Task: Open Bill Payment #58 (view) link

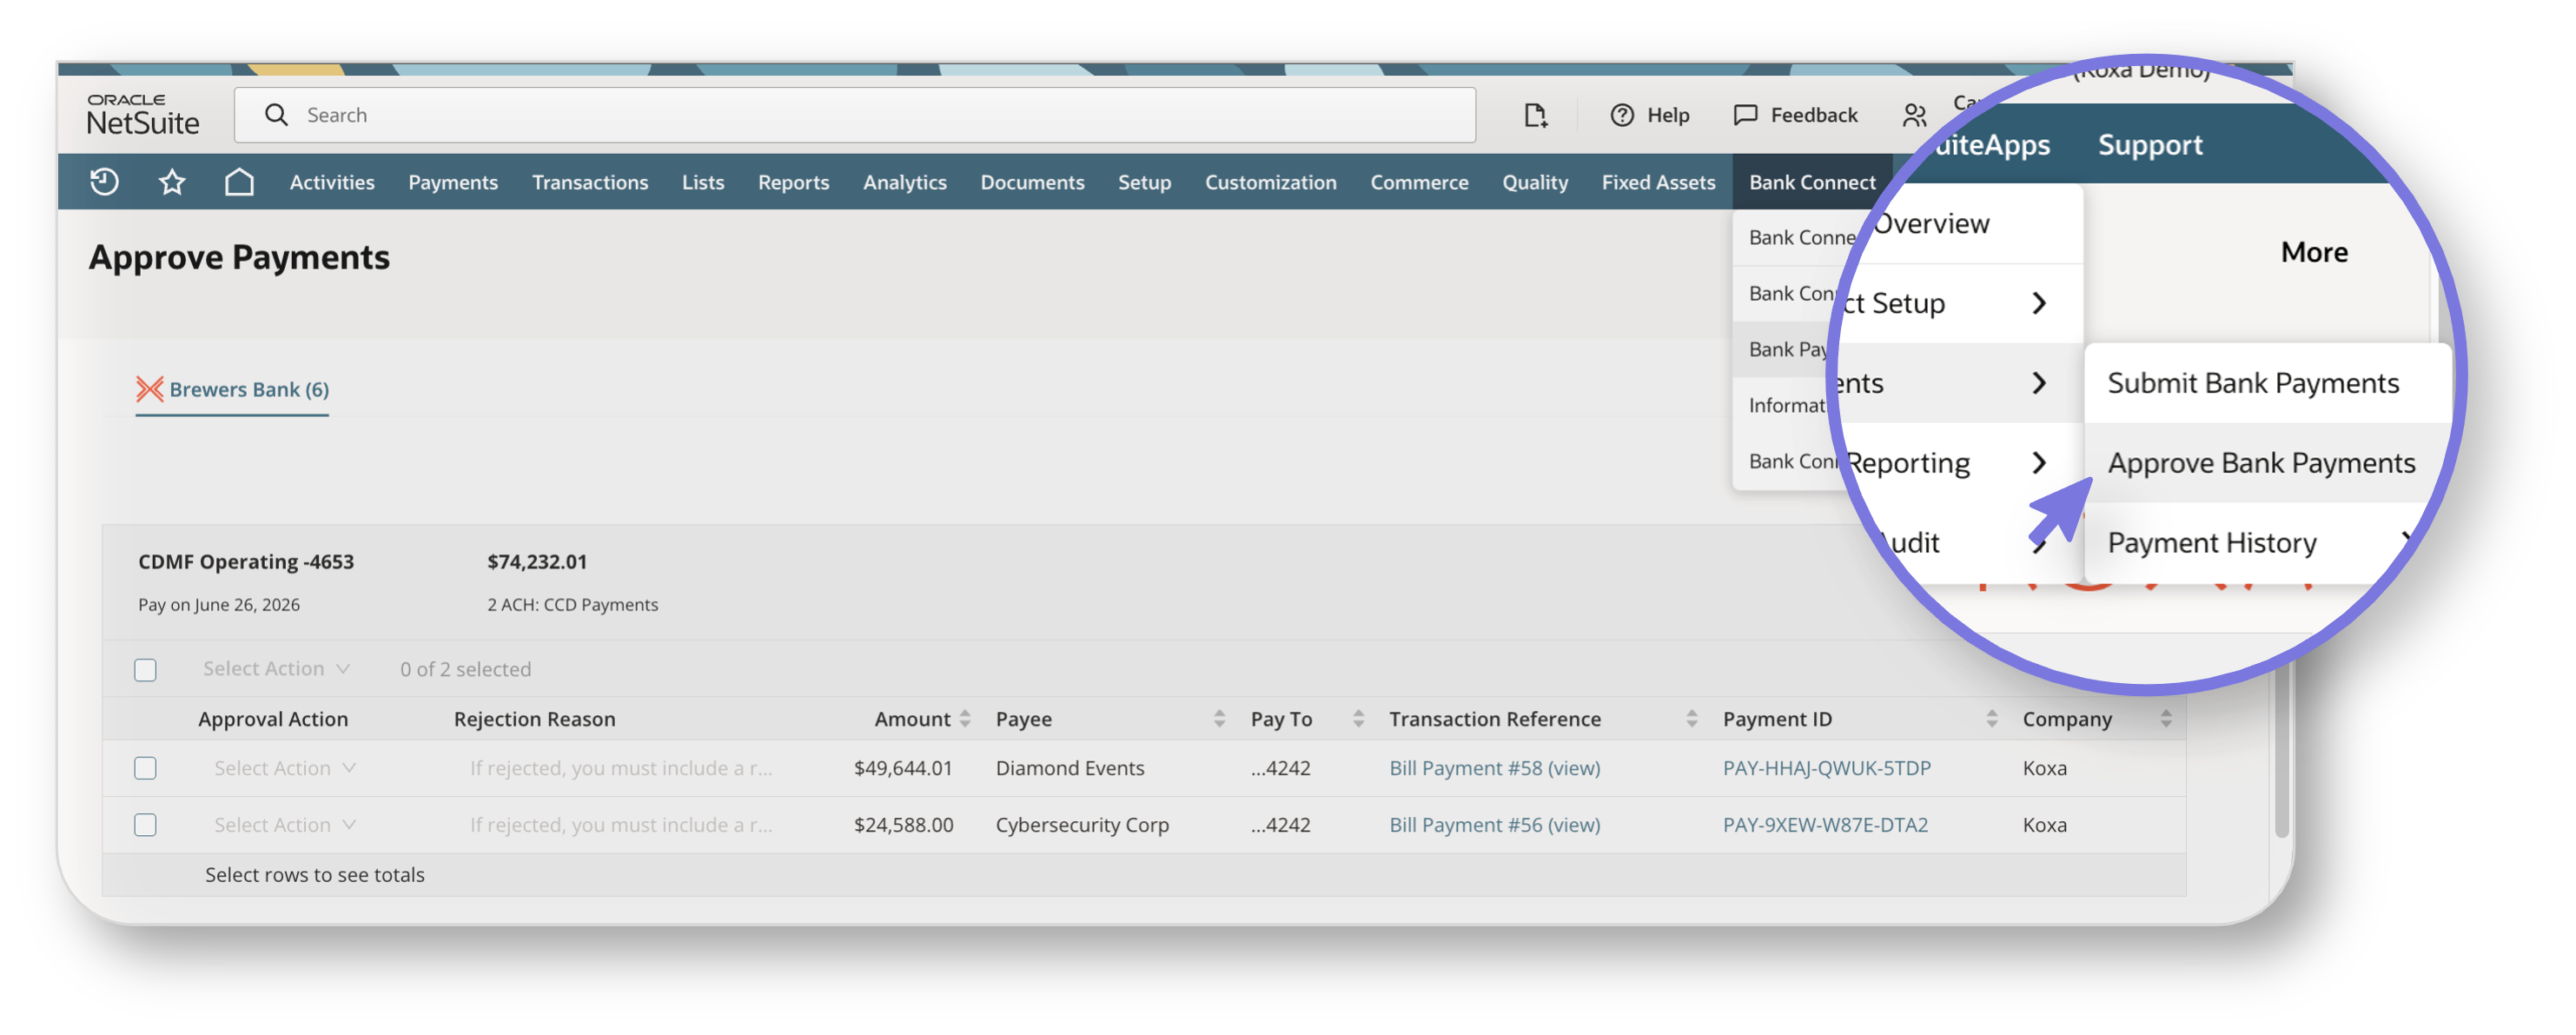Action: (1494, 768)
